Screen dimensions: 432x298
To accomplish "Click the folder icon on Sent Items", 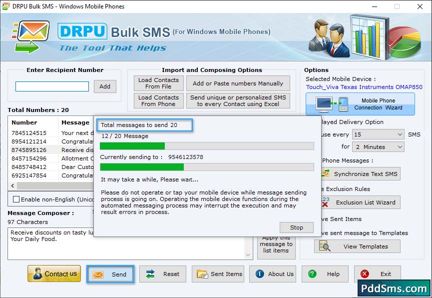I will pyautogui.click(x=202, y=274).
